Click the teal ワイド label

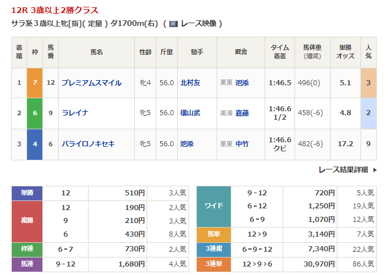click(x=214, y=206)
